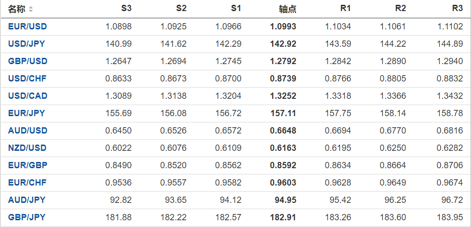Click the S1 column header
The height and width of the screenshot is (227, 471).
click(x=236, y=9)
